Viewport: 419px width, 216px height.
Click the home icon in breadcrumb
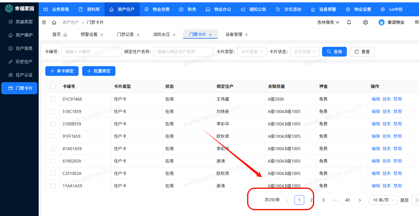[x=54, y=22]
